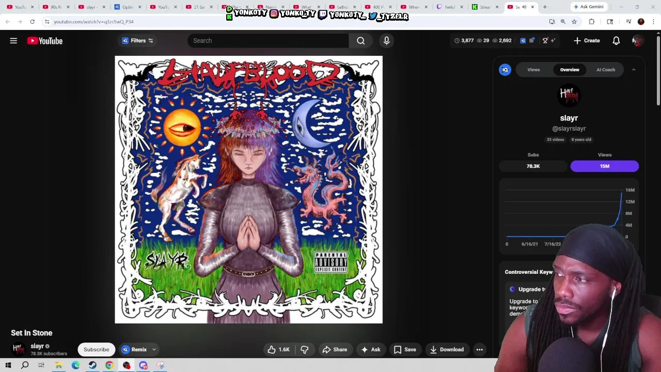Select the 15M Views toggle
This screenshot has height=372, width=661.
(x=605, y=166)
